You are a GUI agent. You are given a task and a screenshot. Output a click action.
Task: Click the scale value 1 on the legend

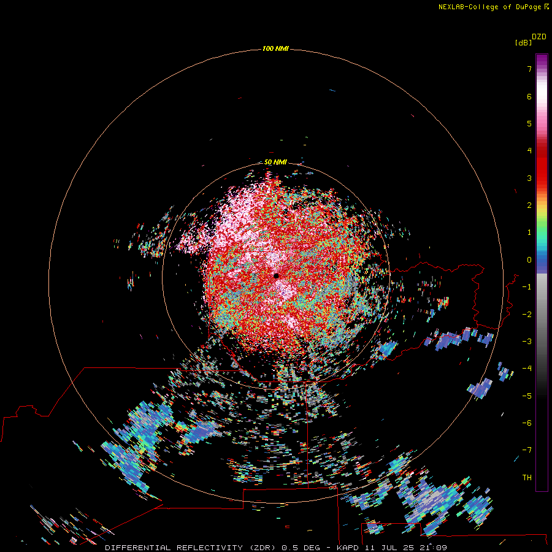click(529, 232)
